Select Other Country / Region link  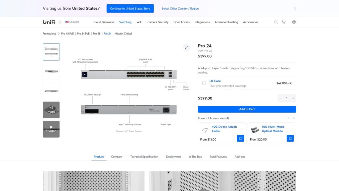180,9
